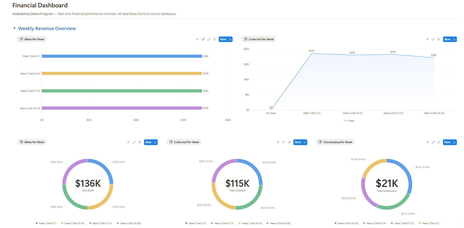Toggle Week 4 legend entry in Collected donut

[x=279, y=223]
